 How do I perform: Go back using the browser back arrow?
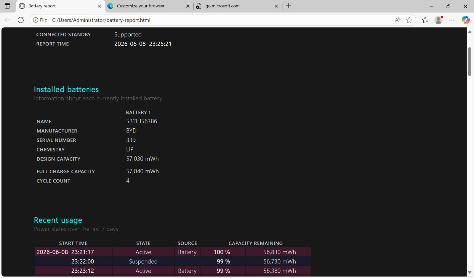(7, 20)
